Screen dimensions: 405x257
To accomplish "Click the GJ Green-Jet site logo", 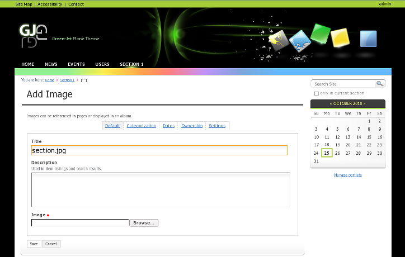I will point(34,36).
